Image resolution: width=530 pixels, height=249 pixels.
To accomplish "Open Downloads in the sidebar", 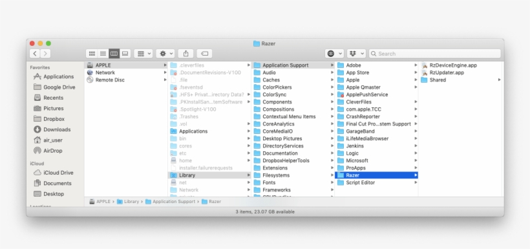I will (52, 129).
